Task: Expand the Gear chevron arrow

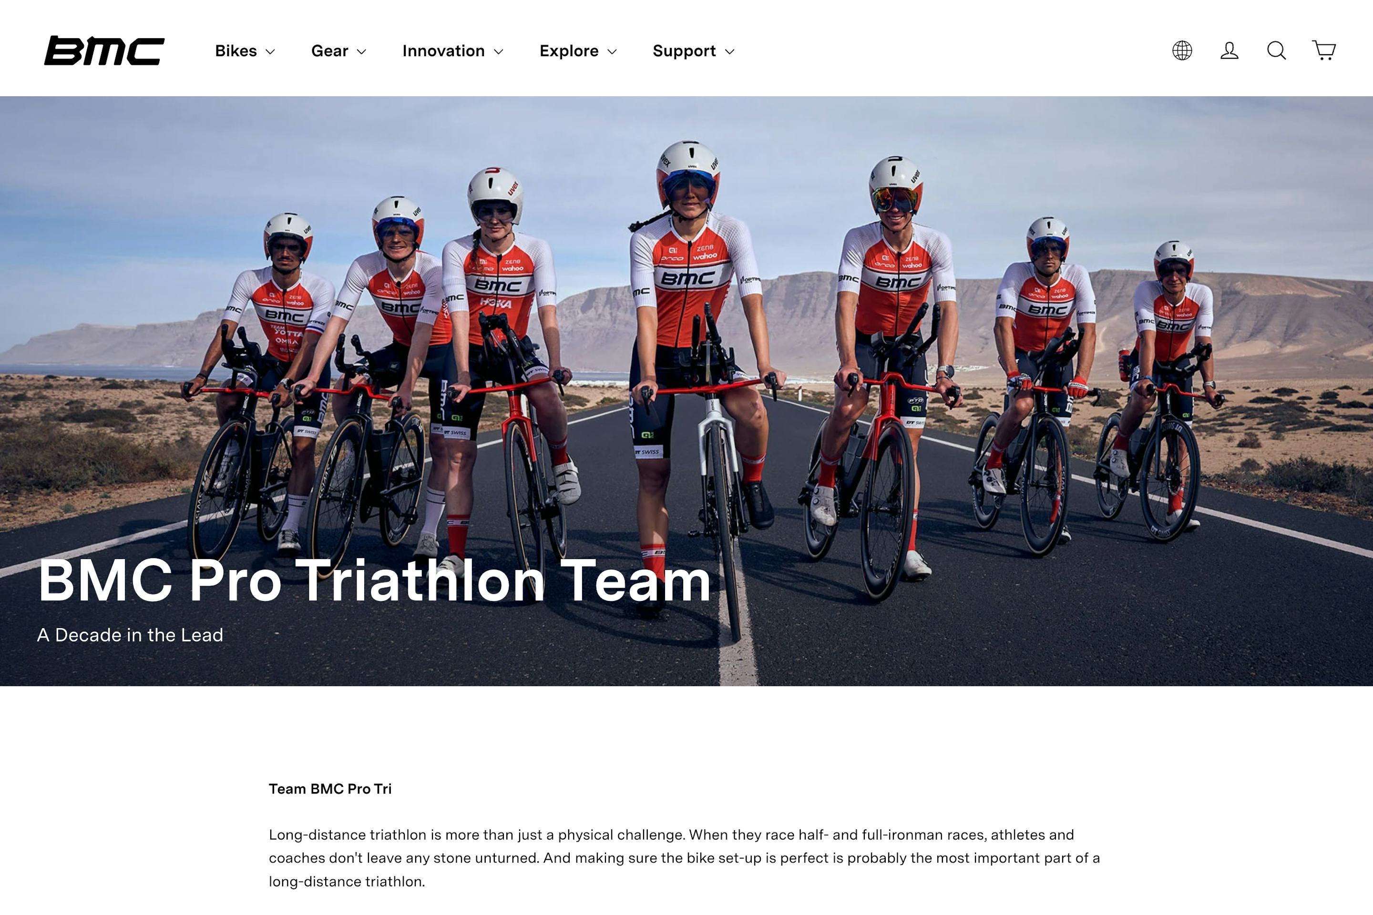Action: pyautogui.click(x=361, y=52)
